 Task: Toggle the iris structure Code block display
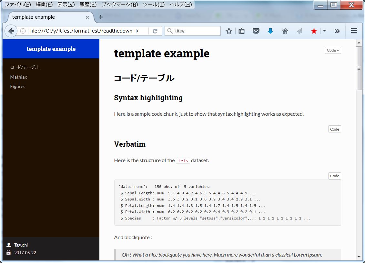[x=334, y=176]
